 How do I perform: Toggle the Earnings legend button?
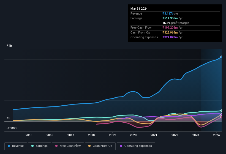(x=39, y=146)
